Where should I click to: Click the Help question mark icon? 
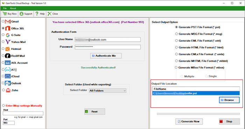[x=37, y=14]
